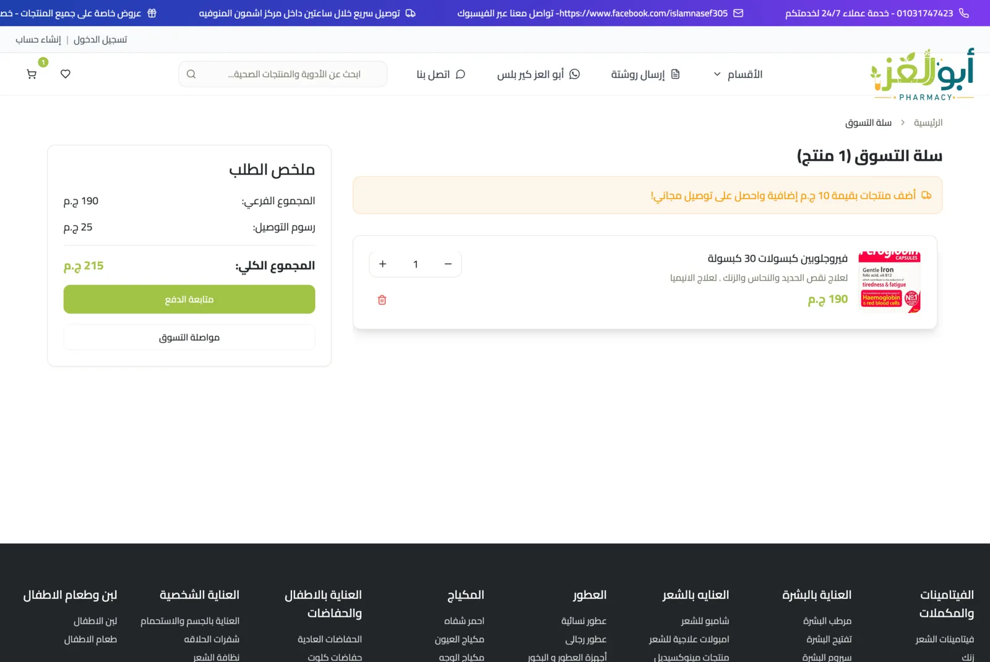Click the phone icon in top banner
990x662 pixels.
coord(964,13)
